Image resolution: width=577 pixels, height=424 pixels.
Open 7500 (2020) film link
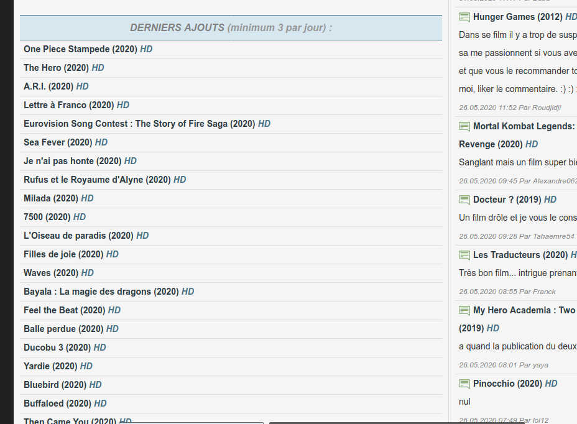coord(55,217)
